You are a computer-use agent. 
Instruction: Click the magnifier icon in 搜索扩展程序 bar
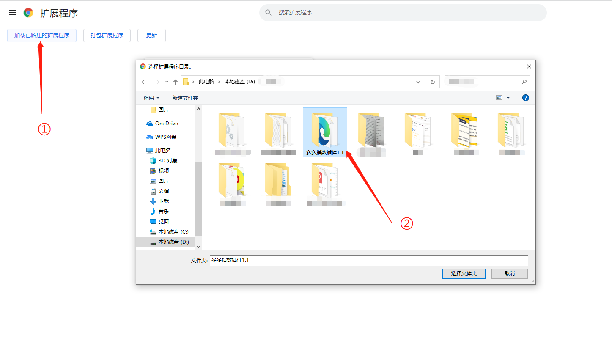[268, 13]
